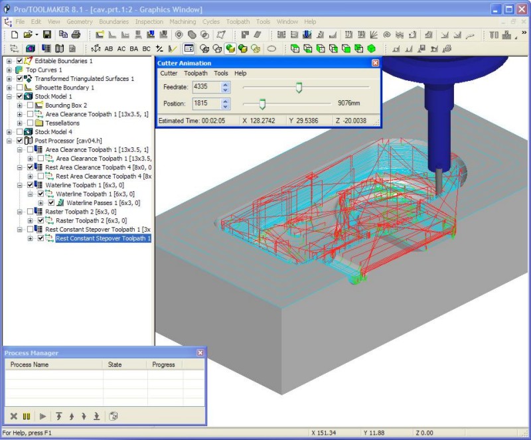Click the Feedrate slider handle
The image size is (531, 440).
tap(299, 88)
